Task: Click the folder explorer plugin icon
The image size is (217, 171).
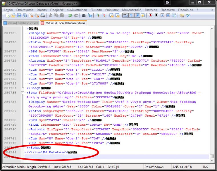Action: click(x=182, y=15)
